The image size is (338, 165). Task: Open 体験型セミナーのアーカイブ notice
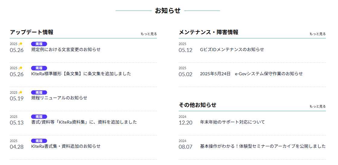click(x=263, y=146)
